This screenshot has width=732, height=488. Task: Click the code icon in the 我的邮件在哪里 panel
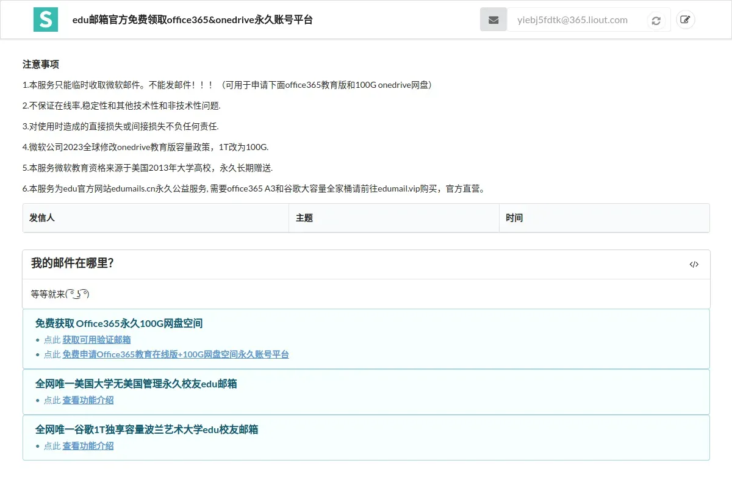694,264
